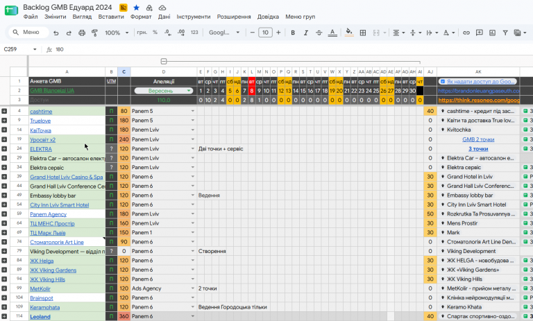Image resolution: width=533 pixels, height=321 pixels.
Task: Open Google Sheets home logo
Action: [11, 10]
